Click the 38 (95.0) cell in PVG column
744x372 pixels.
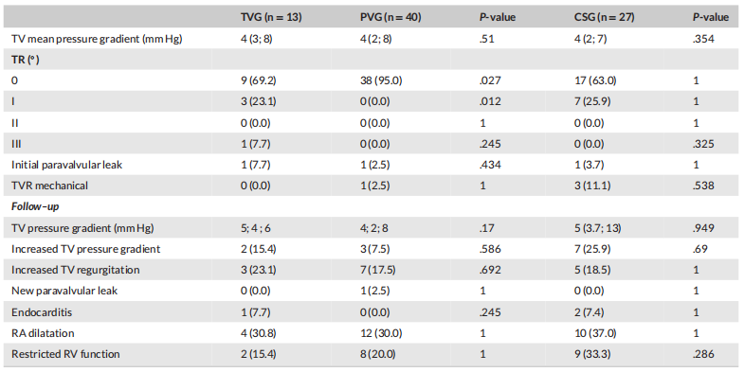[381, 80]
